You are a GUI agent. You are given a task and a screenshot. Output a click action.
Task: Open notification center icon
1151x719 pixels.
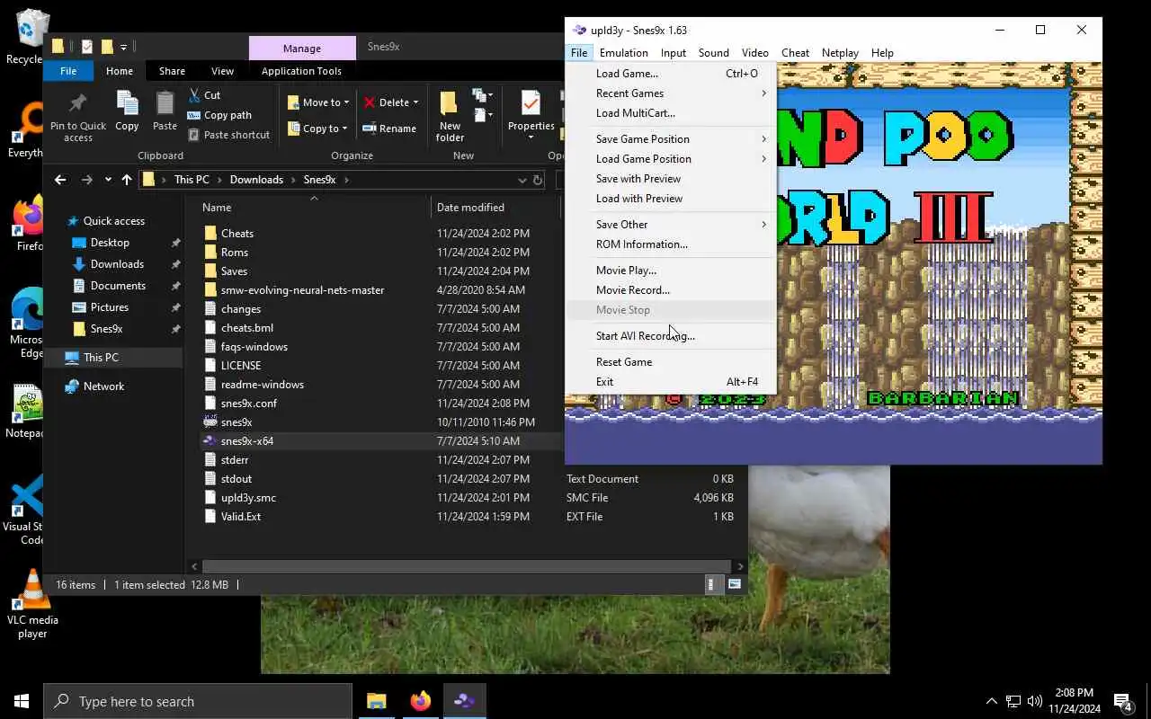(x=1123, y=701)
